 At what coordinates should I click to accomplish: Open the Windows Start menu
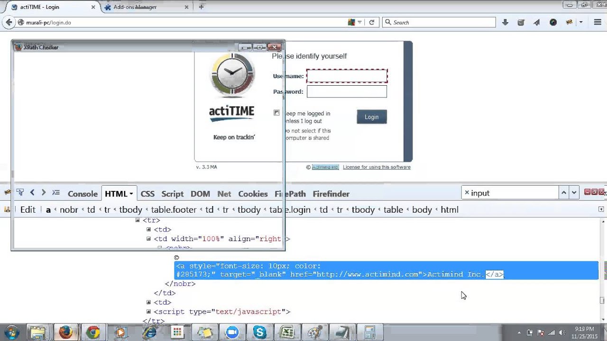pyautogui.click(x=12, y=332)
